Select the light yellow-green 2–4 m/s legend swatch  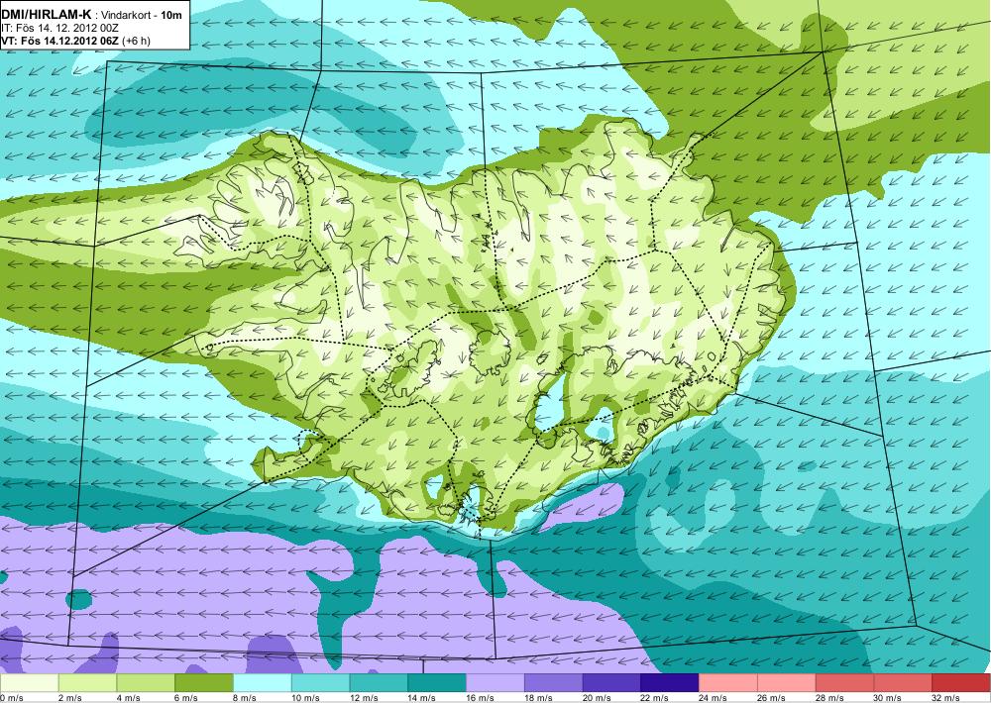[x=87, y=683]
